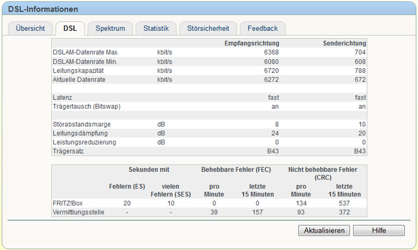Image resolution: width=418 pixels, height=250 pixels.
Task: Click the Latenz row label
Action: pos(62,97)
